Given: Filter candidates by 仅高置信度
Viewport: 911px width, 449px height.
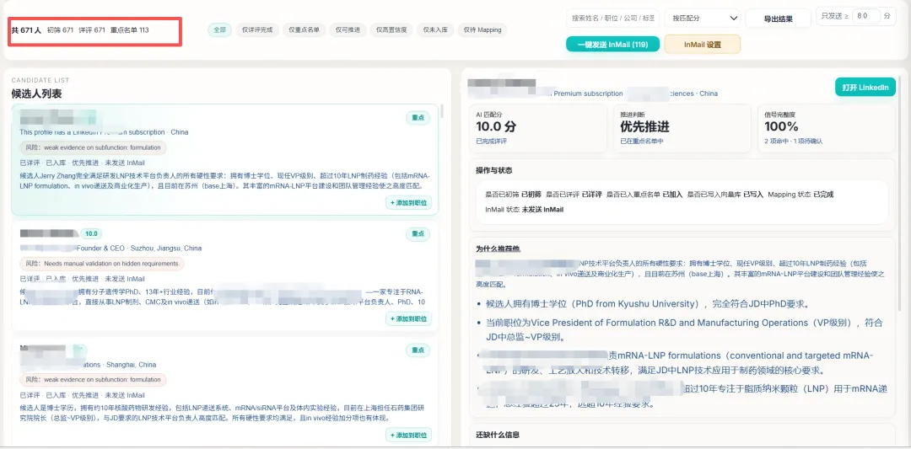Looking at the screenshot, I should (391, 29).
